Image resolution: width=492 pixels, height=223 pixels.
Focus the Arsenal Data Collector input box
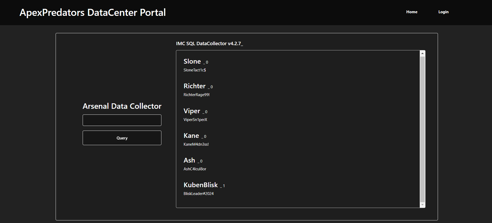122,120
